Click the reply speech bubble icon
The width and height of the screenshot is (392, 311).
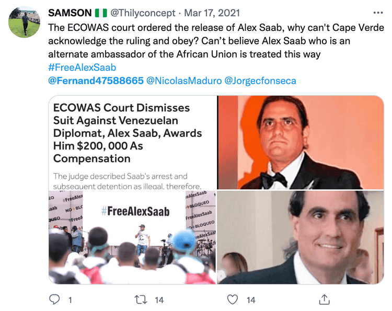click(x=54, y=300)
